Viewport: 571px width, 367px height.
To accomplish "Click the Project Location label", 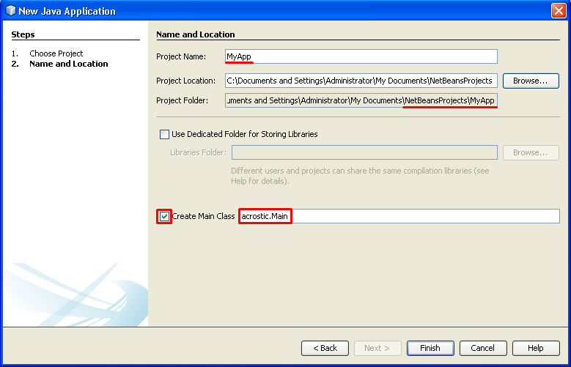I will [x=185, y=81].
